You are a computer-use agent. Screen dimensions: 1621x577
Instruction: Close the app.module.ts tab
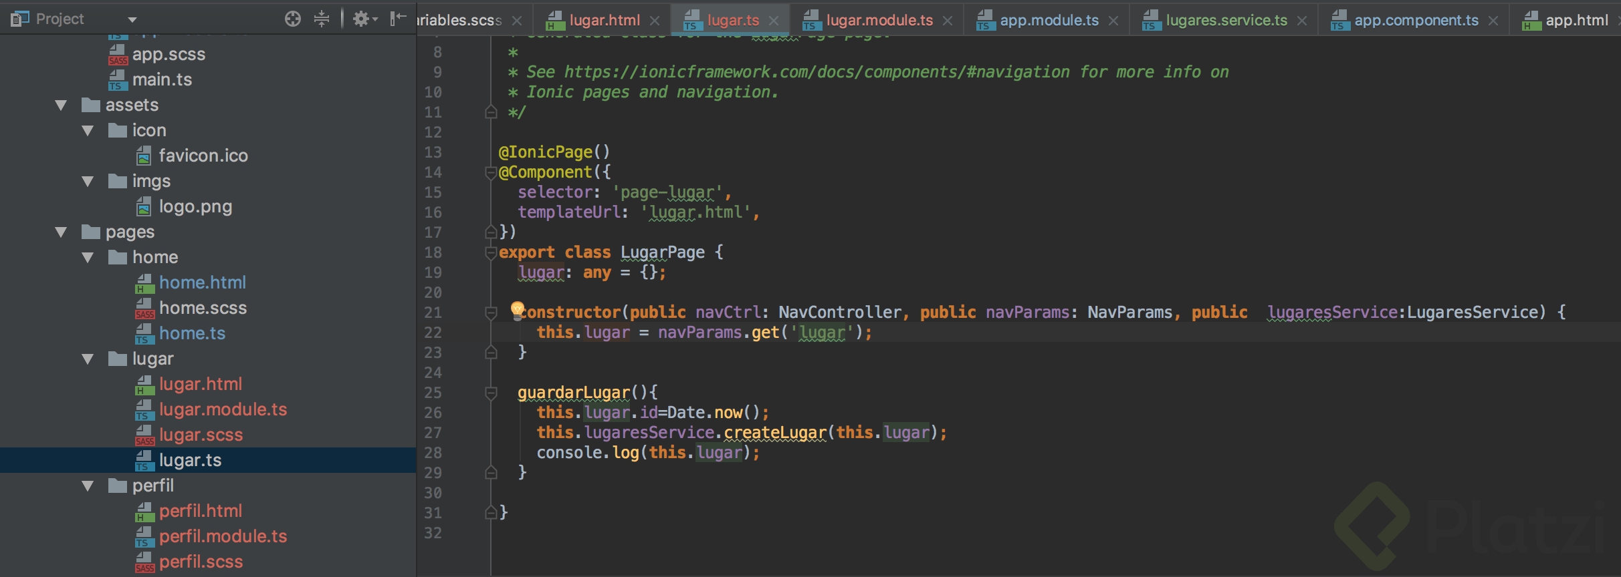coord(1113,21)
